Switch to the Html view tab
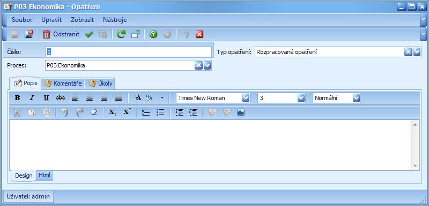The width and height of the screenshot is (429, 206). pos(45,175)
